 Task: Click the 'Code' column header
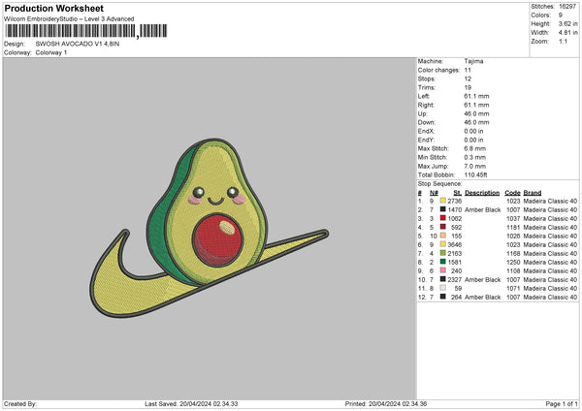512,193
